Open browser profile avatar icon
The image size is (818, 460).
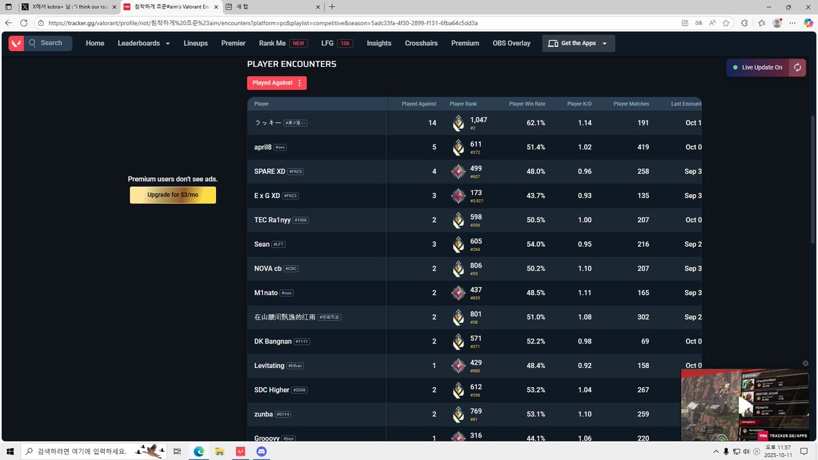777,22
